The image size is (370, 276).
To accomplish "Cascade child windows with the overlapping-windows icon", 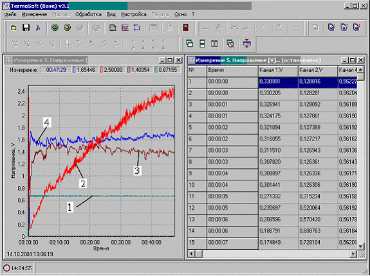I will click(189, 44).
